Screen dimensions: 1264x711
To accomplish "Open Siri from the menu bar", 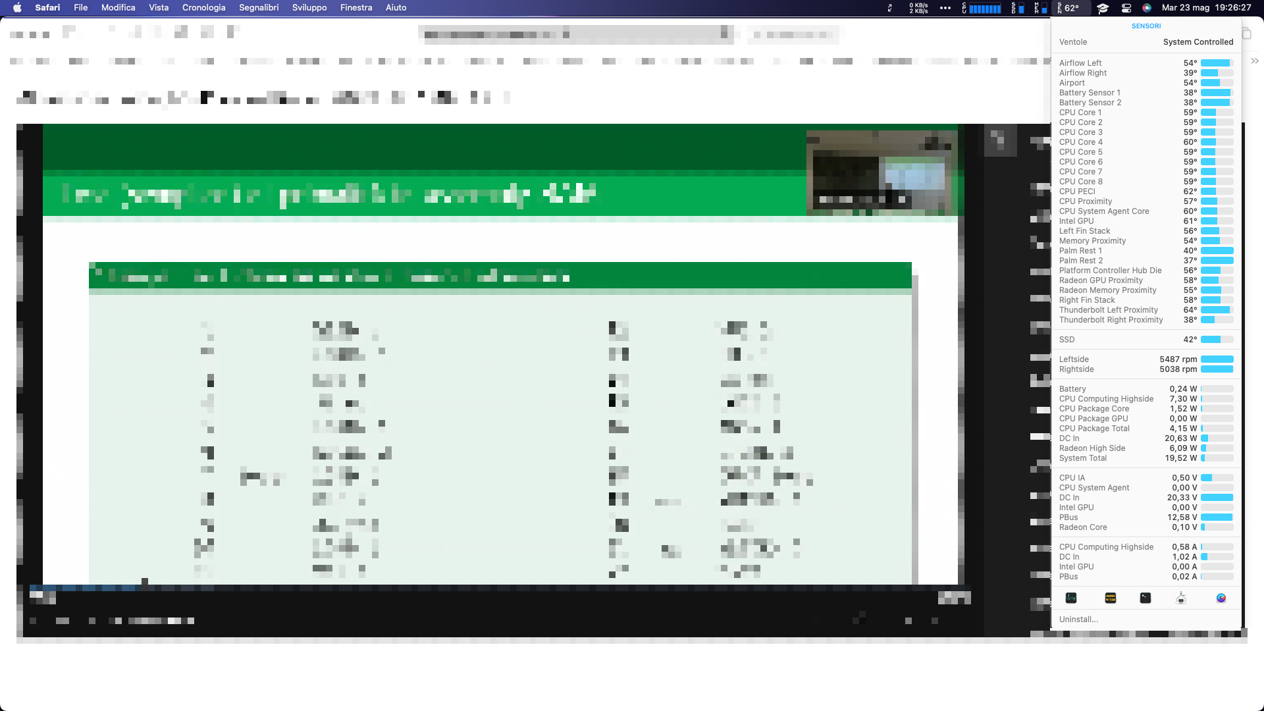I will (1147, 8).
